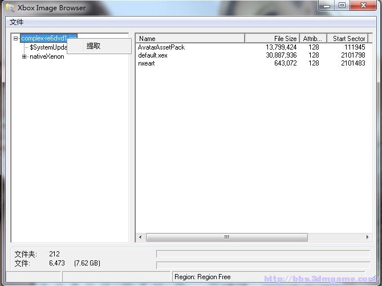382x286 pixels.
Task: Expand the nativeXenon folder node
Action: pos(24,56)
